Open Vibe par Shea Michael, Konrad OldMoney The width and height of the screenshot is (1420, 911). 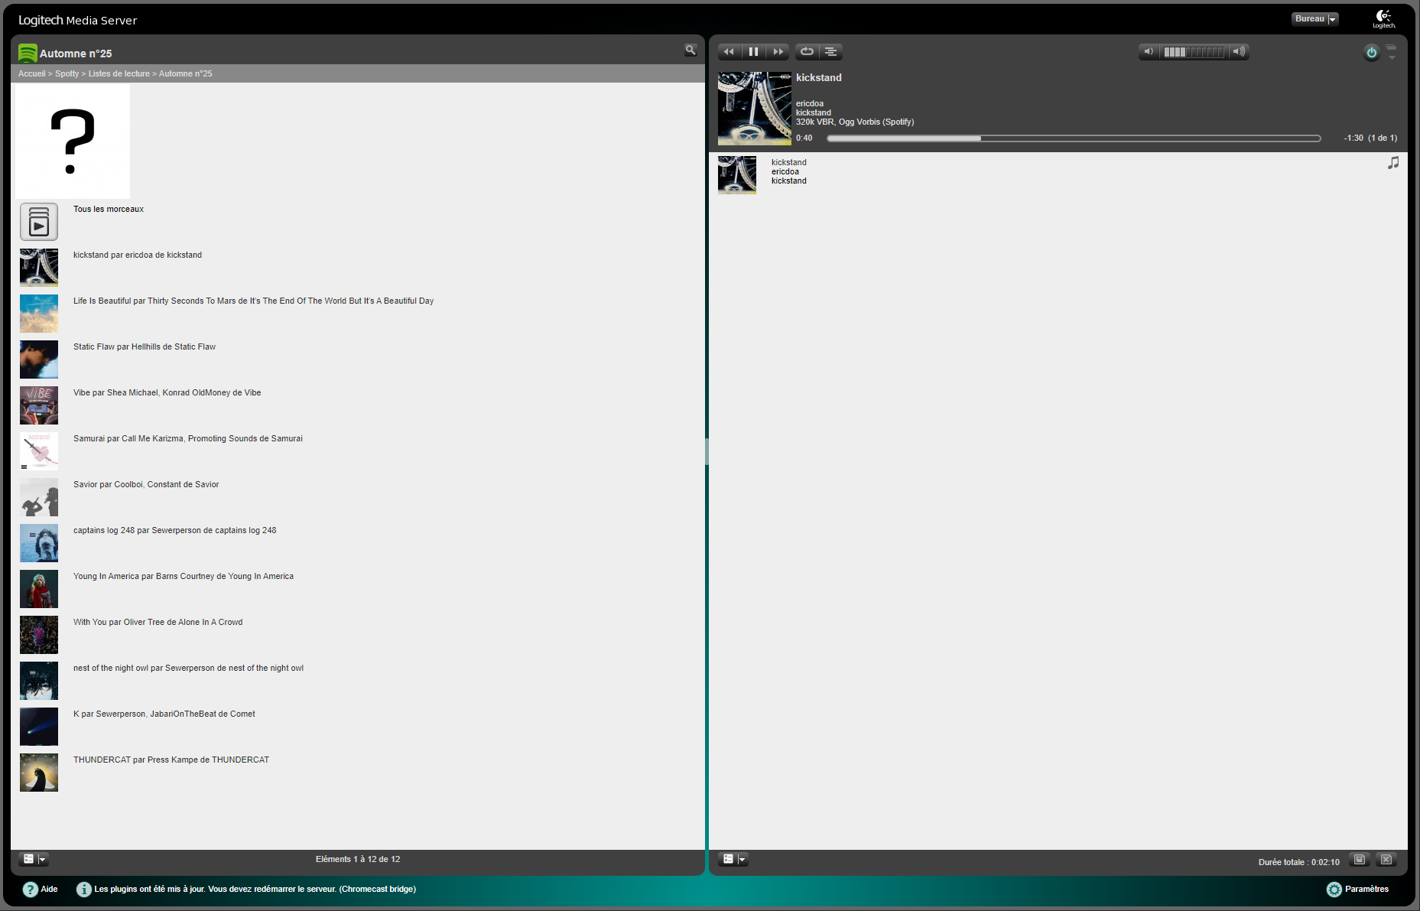point(167,392)
